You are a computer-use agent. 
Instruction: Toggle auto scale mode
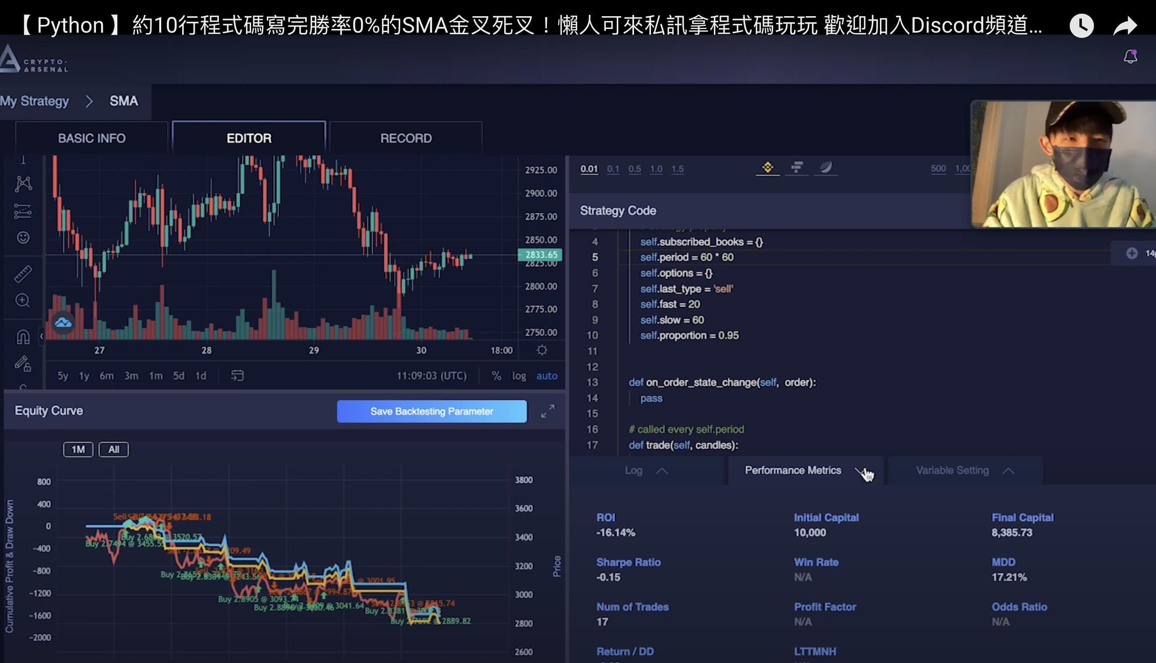pos(546,376)
